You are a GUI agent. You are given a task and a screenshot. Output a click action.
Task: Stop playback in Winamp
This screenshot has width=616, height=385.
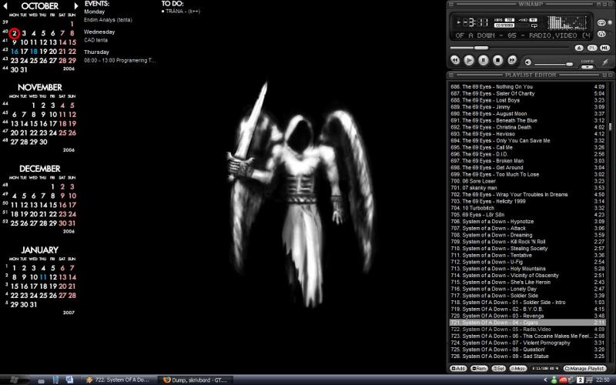point(497,60)
